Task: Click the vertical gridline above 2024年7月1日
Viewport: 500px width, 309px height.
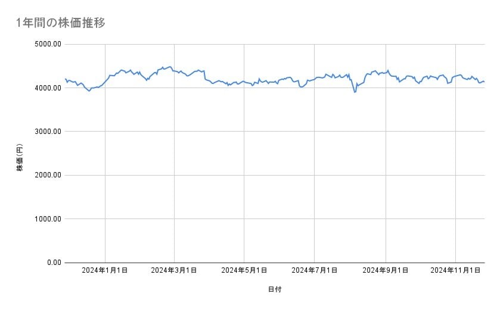Action: pyautogui.click(x=314, y=179)
